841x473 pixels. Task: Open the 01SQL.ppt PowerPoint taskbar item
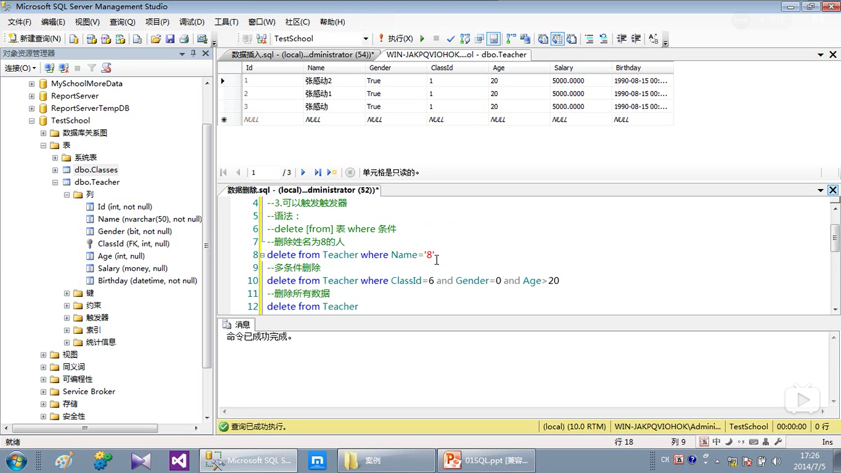(x=486, y=460)
